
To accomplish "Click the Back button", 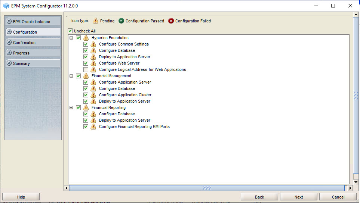I will [259, 197].
